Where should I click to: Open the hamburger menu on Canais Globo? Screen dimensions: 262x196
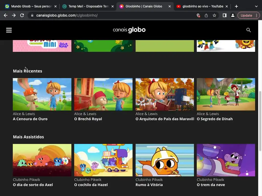coord(9,30)
